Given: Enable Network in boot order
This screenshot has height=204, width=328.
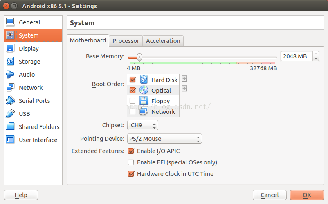Looking at the screenshot, I should pyautogui.click(x=133, y=112).
